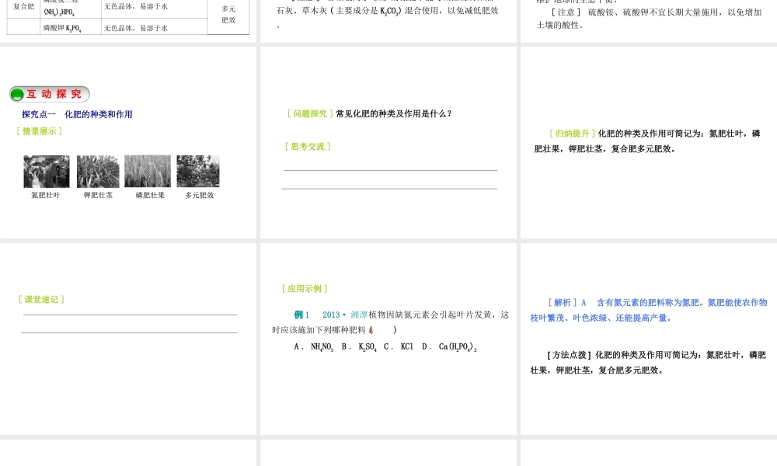Click the 2013·湘潭 source text
Screen dimensions: 777x466
(345, 315)
